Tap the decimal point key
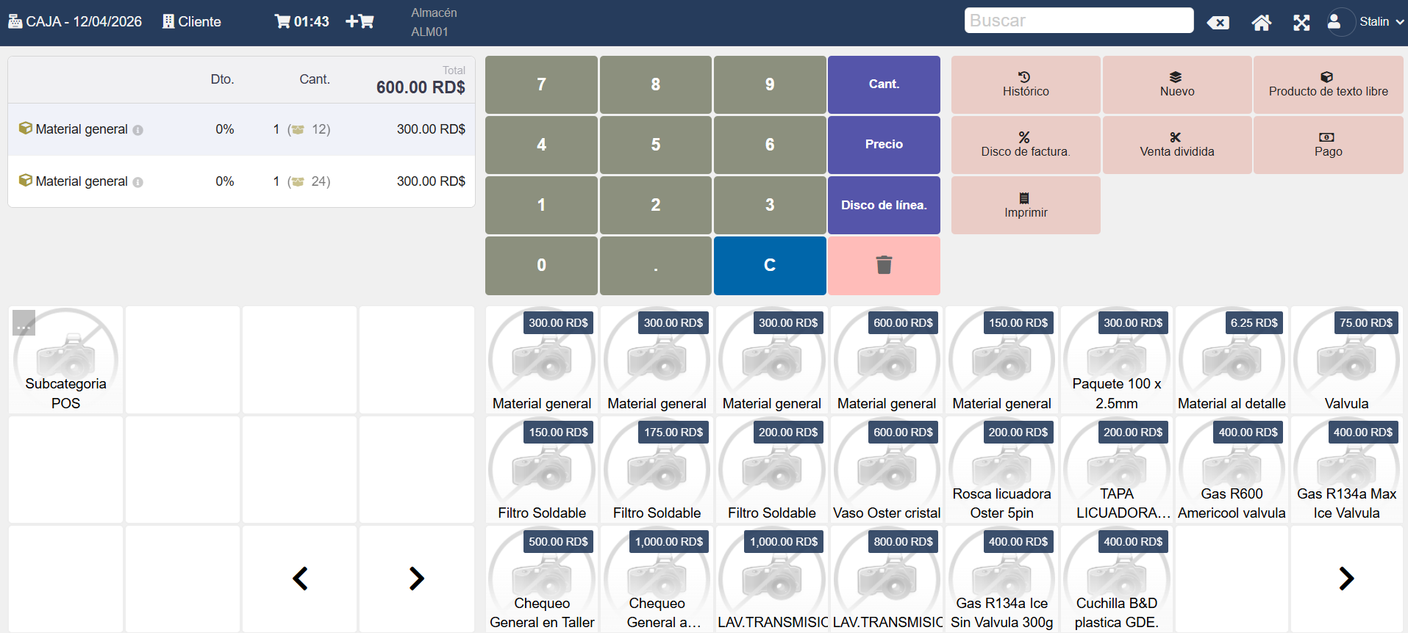This screenshot has height=633, width=1408. click(x=655, y=265)
